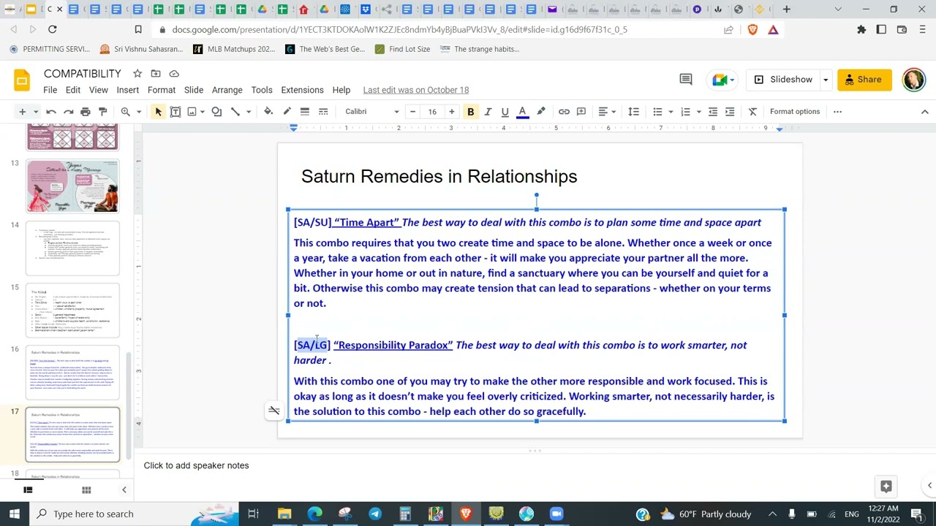Screen dimensions: 936x526
Task: Move presentation to a folder
Action: tap(156, 74)
